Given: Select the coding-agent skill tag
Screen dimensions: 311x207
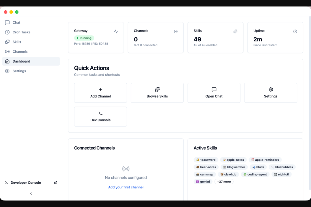Looking at the screenshot, I should tap(255, 175).
